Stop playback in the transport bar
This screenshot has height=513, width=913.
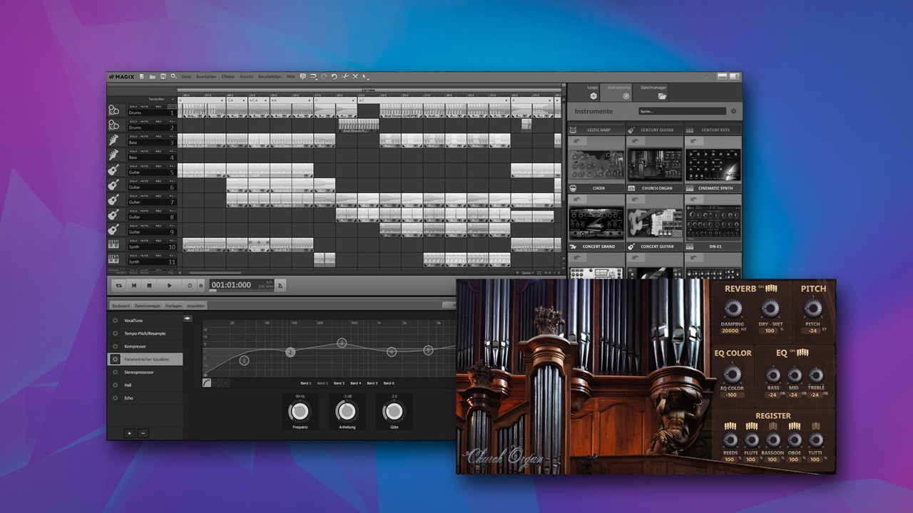(x=150, y=285)
